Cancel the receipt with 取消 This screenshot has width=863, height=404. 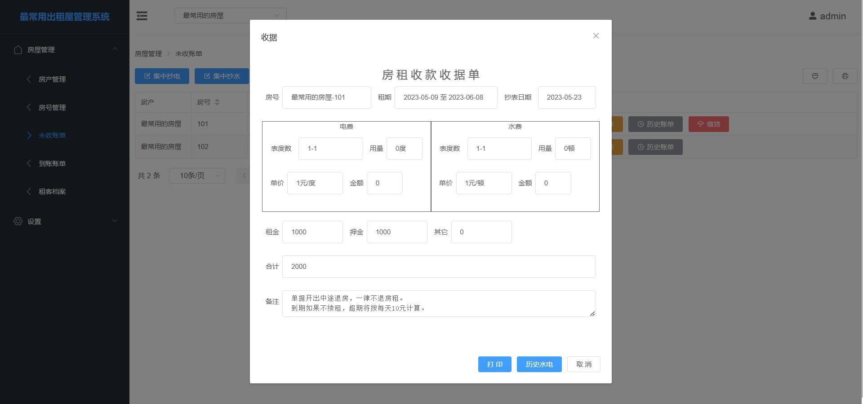584,364
